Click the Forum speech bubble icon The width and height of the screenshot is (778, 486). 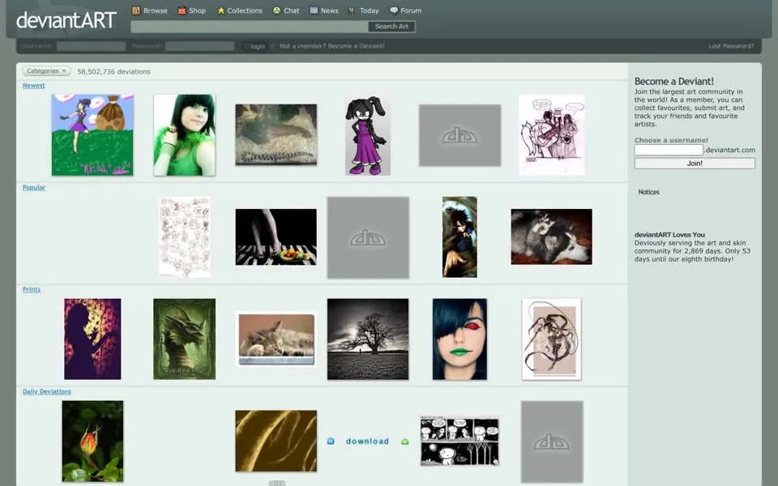point(394,11)
